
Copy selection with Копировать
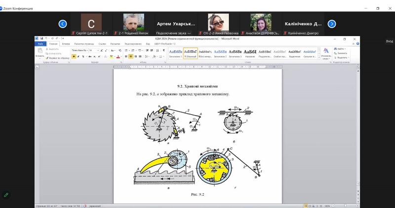click(x=53, y=53)
